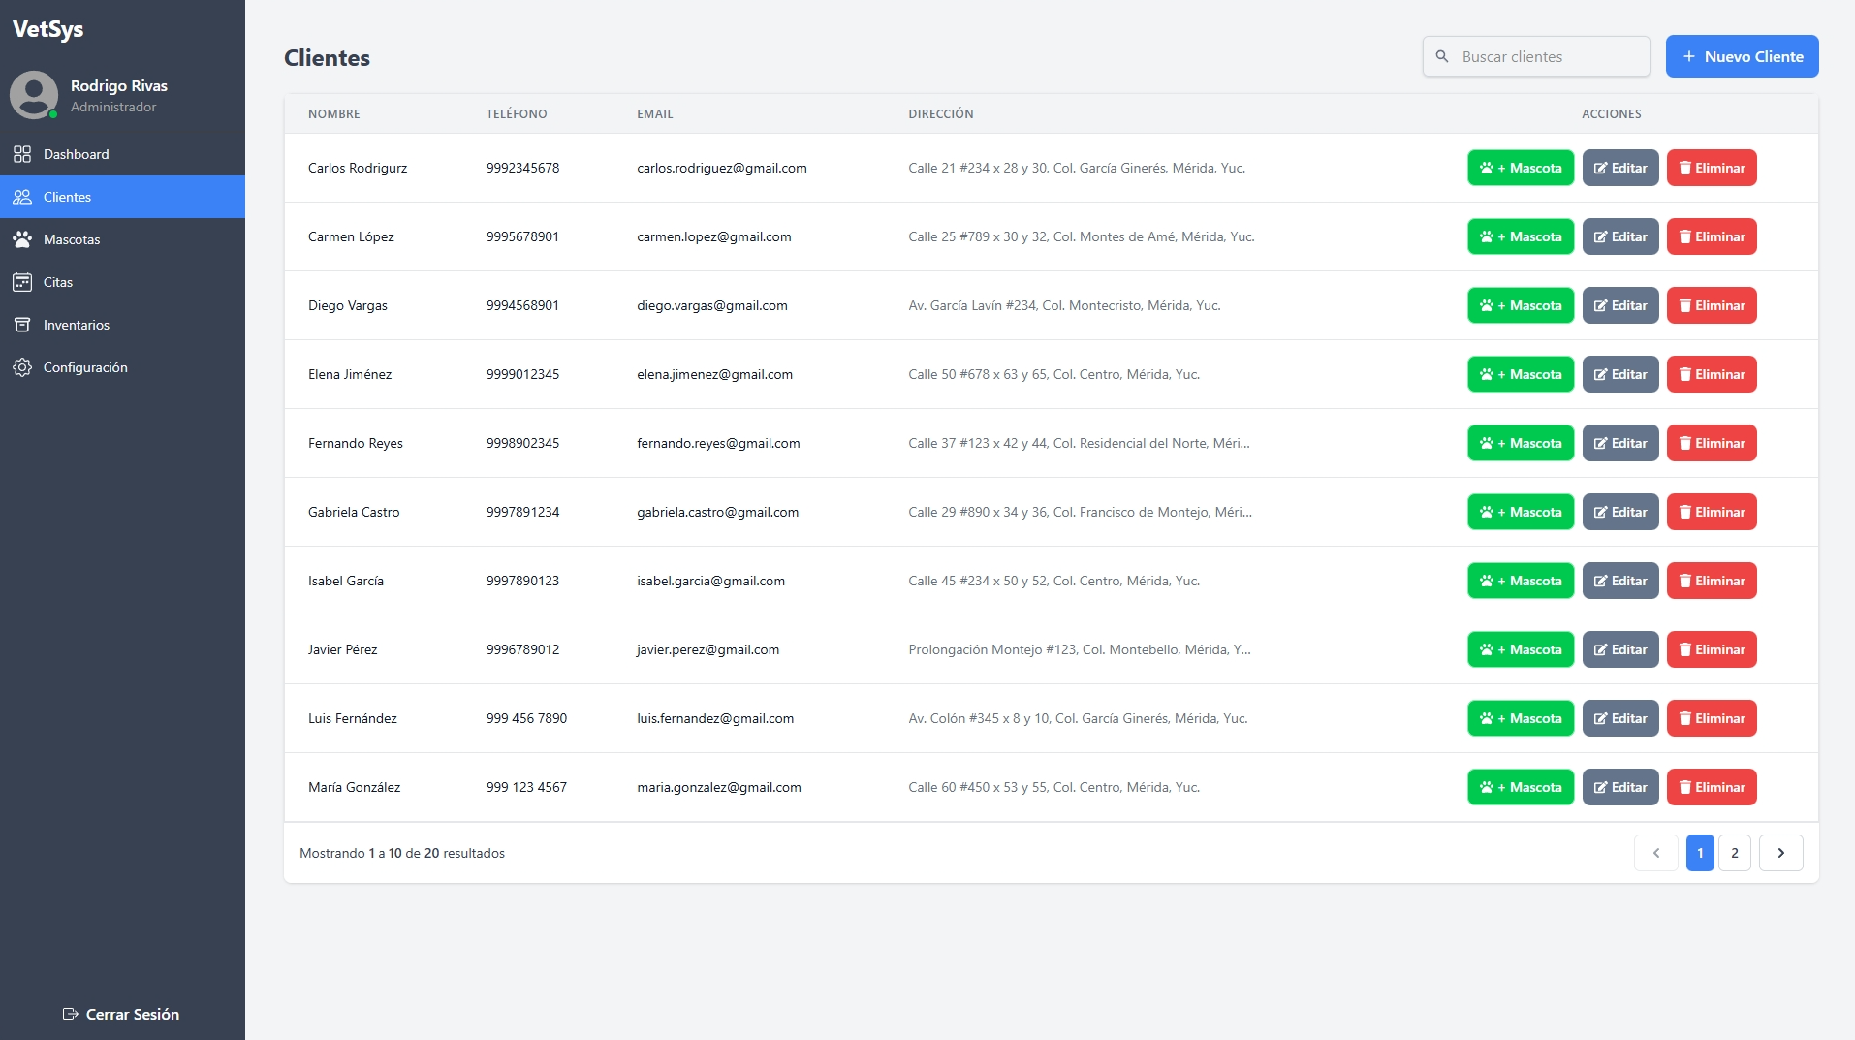Click Rodrigo Rivas profile avatar icon
This screenshot has width=1855, height=1040.
(33, 96)
